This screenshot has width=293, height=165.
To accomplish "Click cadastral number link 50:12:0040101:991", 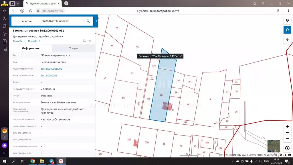I will 51,69.
